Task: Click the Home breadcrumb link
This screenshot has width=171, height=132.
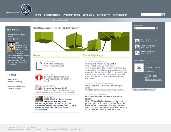Action: tap(56, 20)
